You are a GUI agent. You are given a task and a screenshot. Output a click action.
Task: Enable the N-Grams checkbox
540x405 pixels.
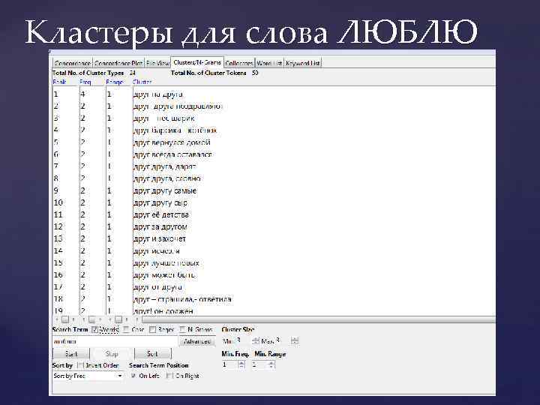point(182,329)
